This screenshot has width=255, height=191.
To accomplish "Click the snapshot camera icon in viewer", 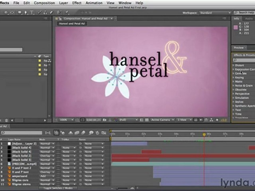I will tap(105, 120).
